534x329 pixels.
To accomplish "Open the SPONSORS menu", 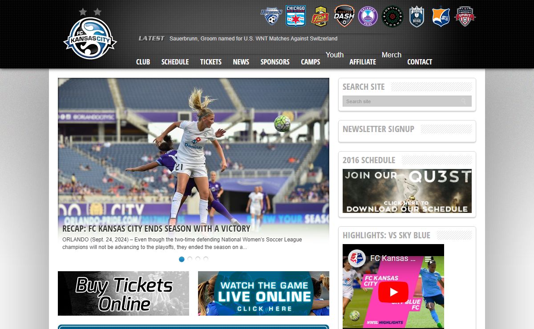I will (x=275, y=62).
